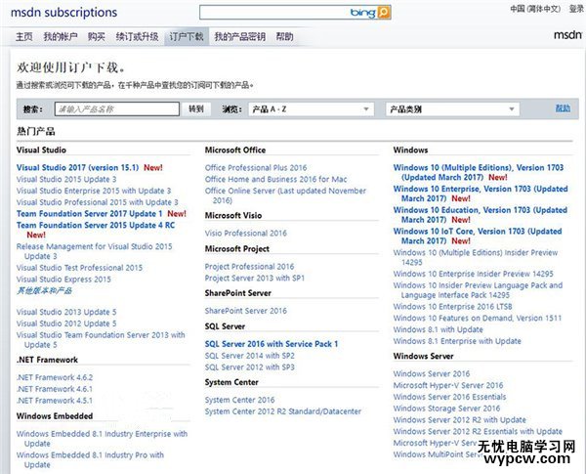Screen dimensions: 586x474
Task: Click the 转到 button
Action: pos(196,109)
